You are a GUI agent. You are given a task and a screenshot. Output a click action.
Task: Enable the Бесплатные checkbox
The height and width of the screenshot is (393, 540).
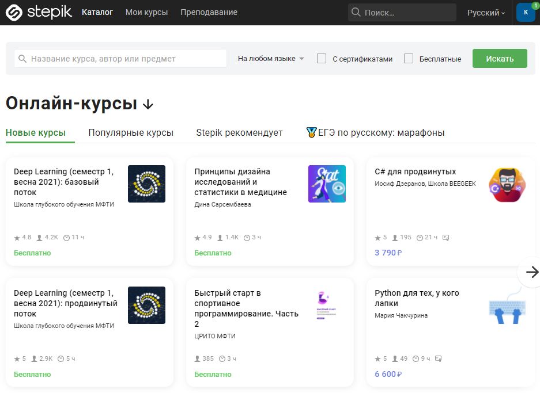pyautogui.click(x=409, y=59)
